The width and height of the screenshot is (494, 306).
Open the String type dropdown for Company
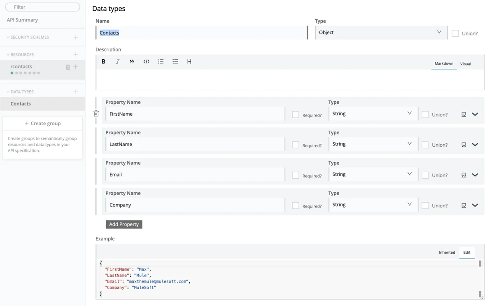coord(373,205)
